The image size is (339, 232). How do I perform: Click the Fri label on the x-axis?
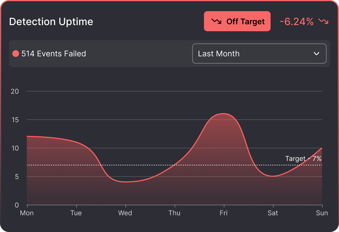click(x=223, y=213)
